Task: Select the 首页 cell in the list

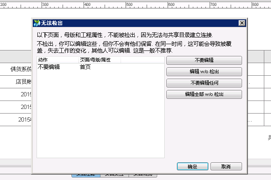Action: tap(85, 67)
